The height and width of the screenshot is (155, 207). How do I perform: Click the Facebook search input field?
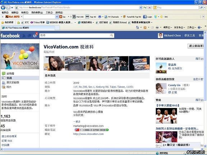click(x=74, y=36)
